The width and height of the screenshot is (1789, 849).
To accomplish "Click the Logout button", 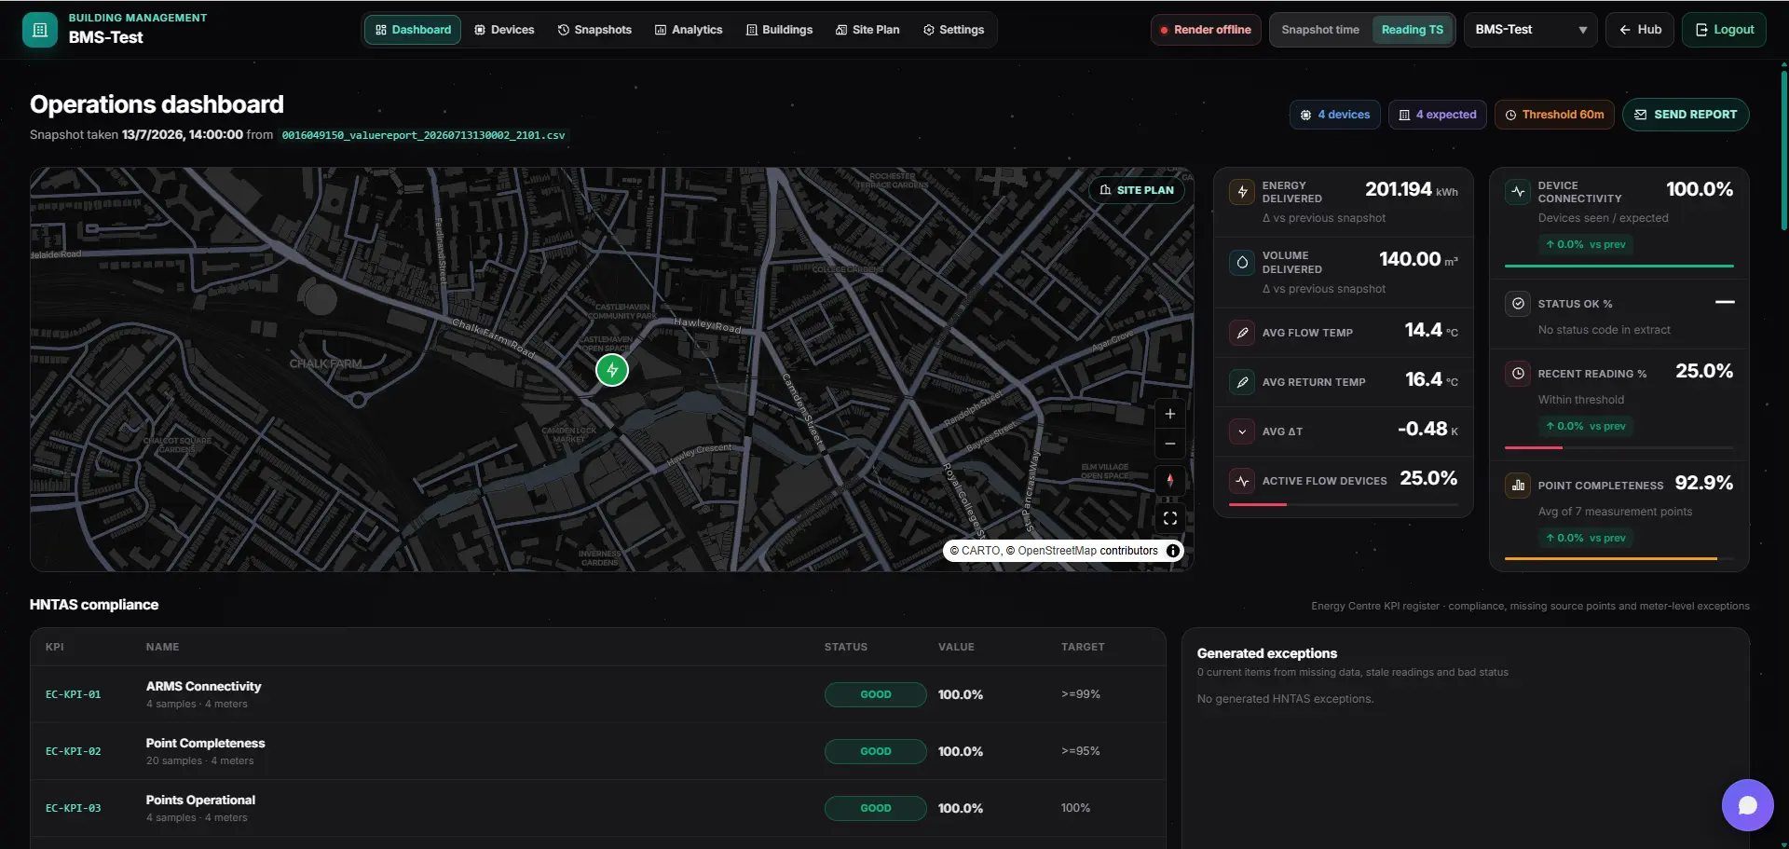I will (x=1724, y=30).
